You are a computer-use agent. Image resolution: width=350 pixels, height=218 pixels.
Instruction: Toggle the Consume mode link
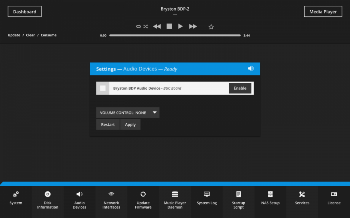pyautogui.click(x=49, y=35)
